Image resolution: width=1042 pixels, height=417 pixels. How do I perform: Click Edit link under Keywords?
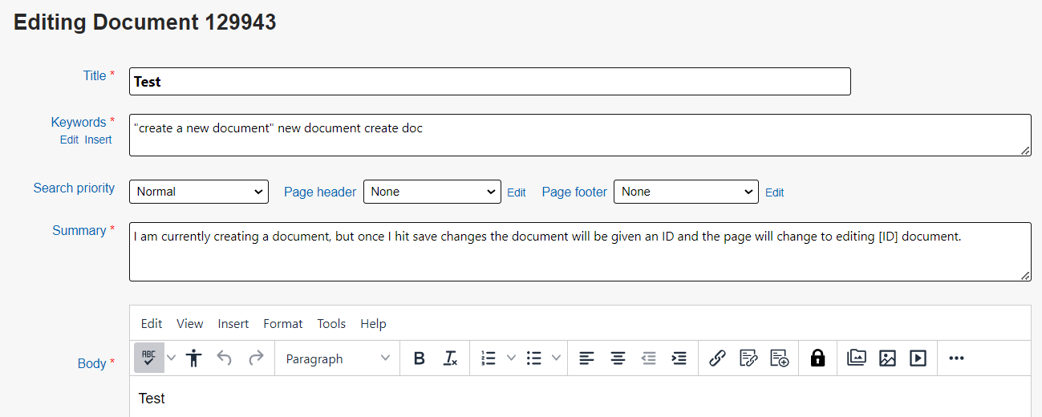69,140
